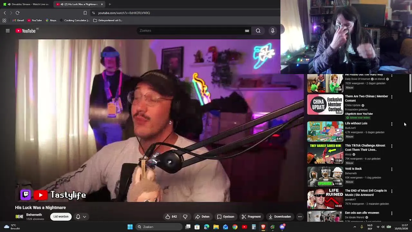Screen dimensions: 412x232
Task: Open the site settings icon beside the URL
Action: click(x=93, y=13)
